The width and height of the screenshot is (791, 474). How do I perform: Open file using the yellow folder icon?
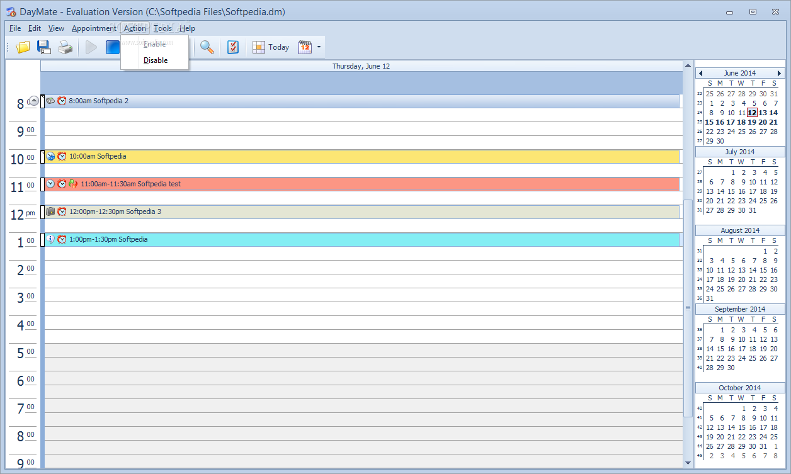pyautogui.click(x=23, y=47)
